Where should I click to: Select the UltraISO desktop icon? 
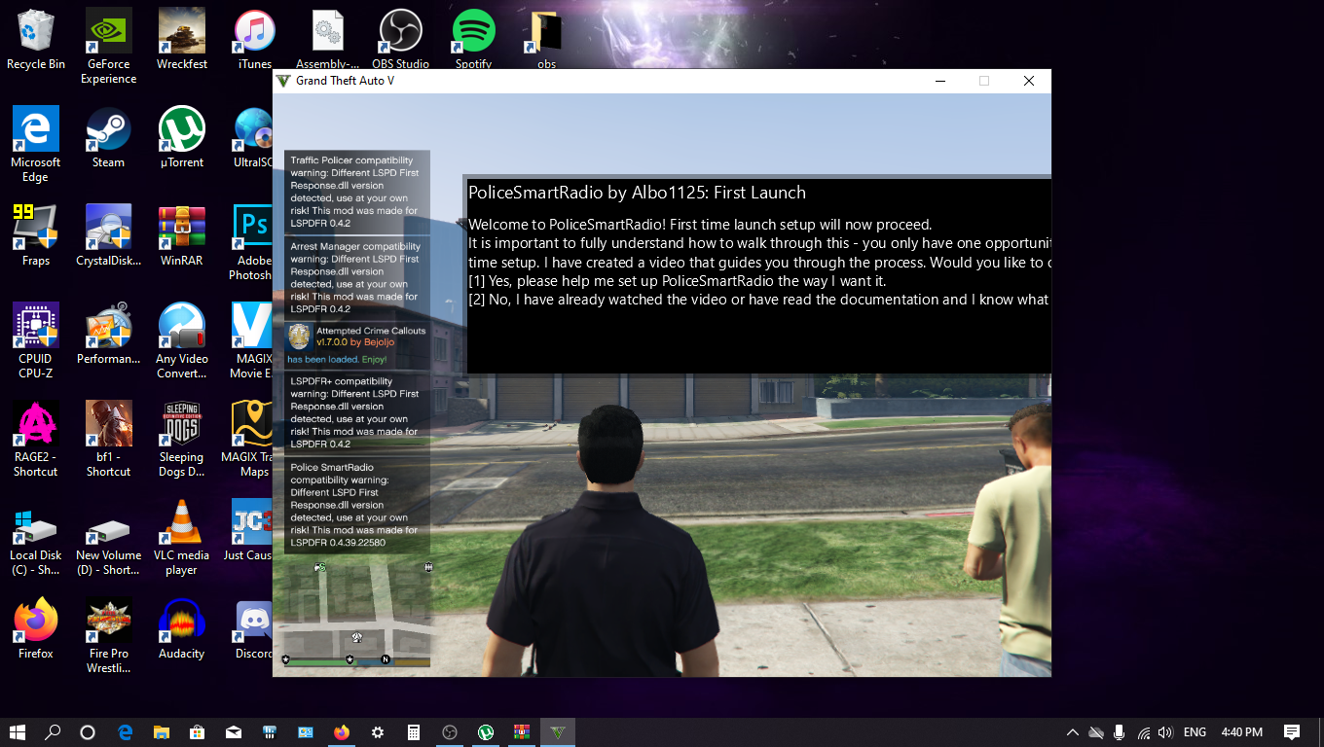coord(253,138)
